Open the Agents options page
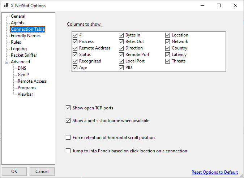Image resolution: width=244 pixels, height=178 pixels. [17, 23]
